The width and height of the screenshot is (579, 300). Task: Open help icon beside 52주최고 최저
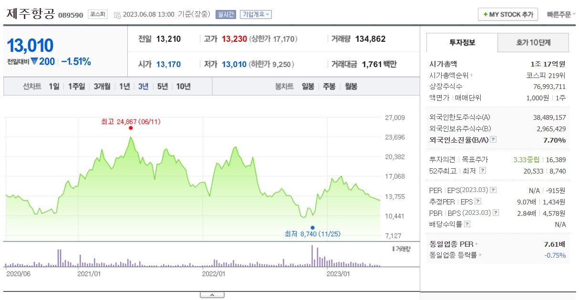(483, 170)
